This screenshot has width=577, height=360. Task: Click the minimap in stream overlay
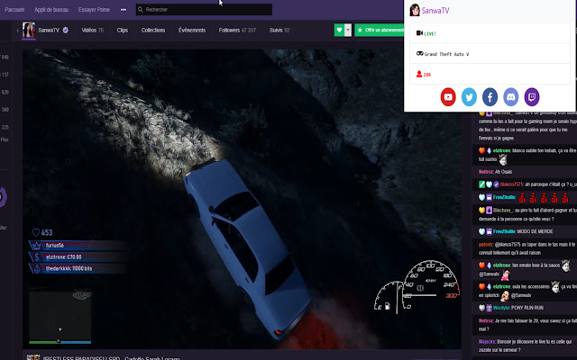tap(60, 318)
